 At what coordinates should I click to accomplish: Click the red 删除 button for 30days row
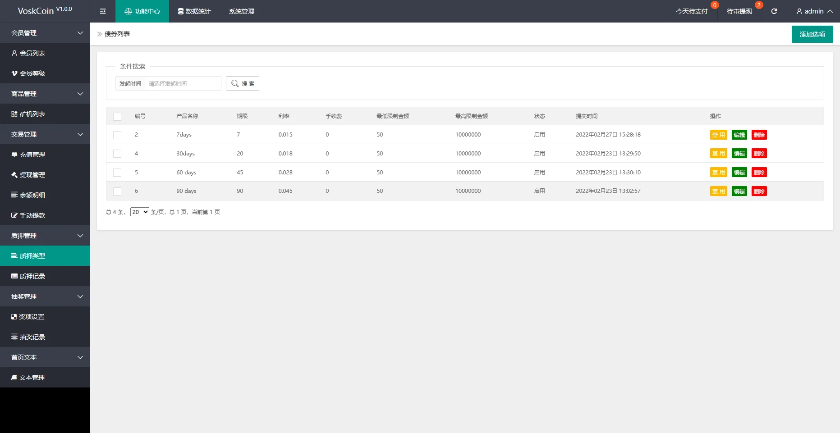pos(759,154)
